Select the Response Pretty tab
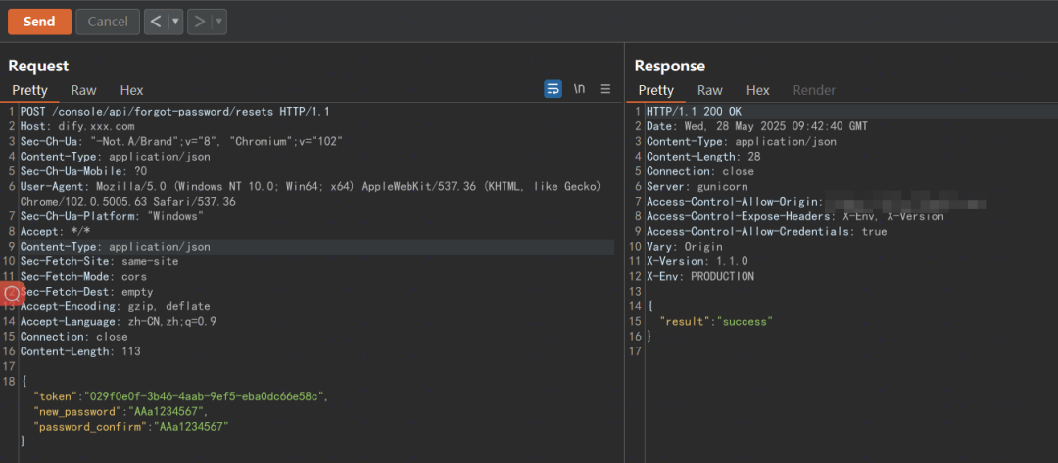1058x463 pixels. pyautogui.click(x=655, y=90)
